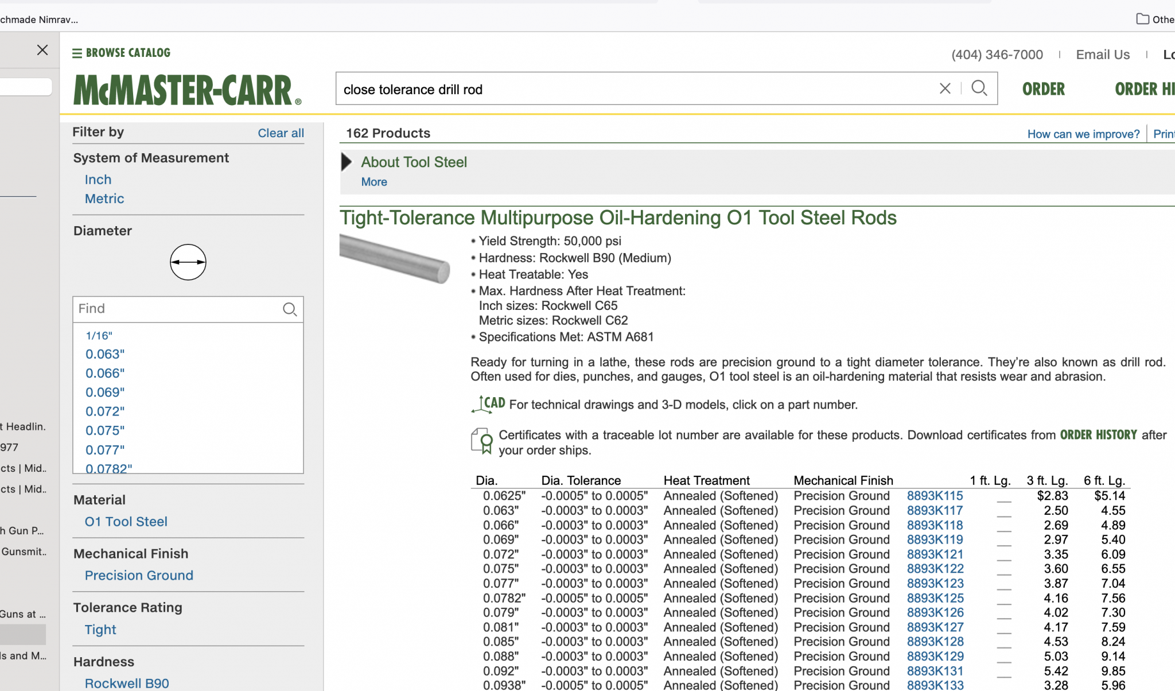The image size is (1175, 691).
Task: Open part number 8893K121
Action: point(935,554)
